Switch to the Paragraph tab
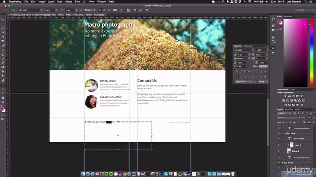Screen dimensions: 316x177 pos(248,46)
